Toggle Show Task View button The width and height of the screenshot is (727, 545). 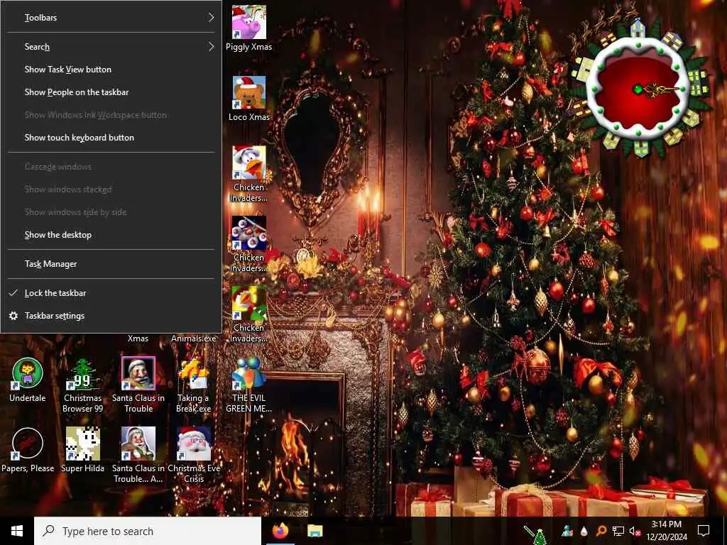(111, 70)
